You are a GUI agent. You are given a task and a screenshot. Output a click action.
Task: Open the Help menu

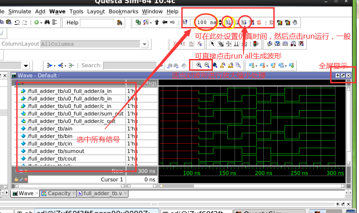[172, 11]
